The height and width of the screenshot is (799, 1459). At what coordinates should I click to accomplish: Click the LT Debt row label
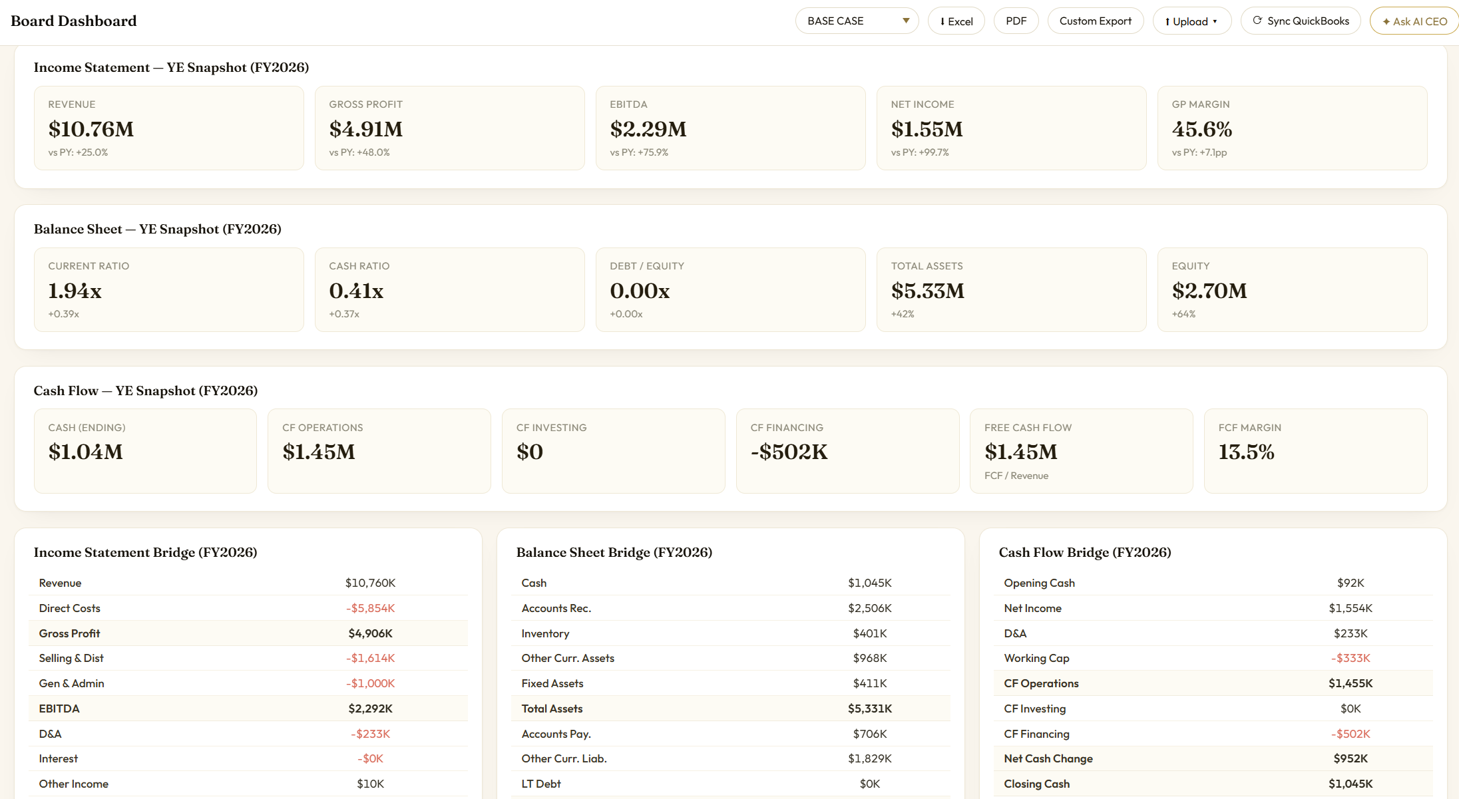click(541, 784)
